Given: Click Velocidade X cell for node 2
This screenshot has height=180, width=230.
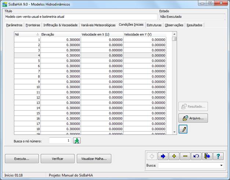Looking at the screenshot, I should pos(102,45).
